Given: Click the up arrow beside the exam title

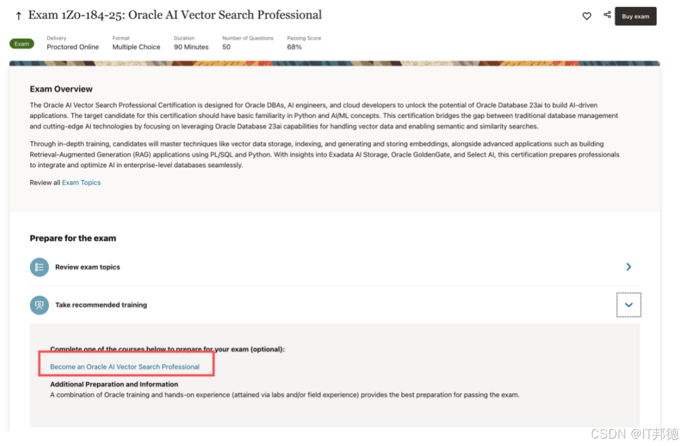Looking at the screenshot, I should (18, 17).
